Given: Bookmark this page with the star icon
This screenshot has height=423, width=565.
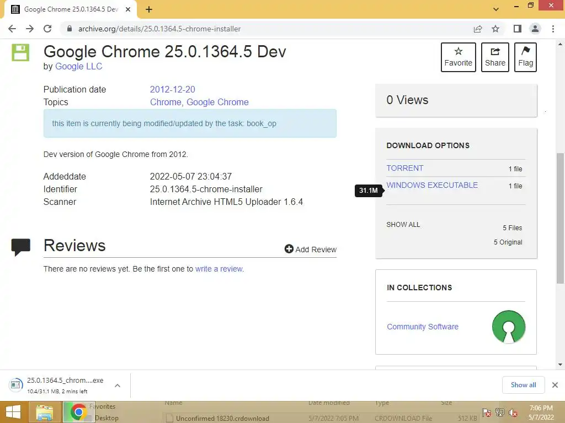Looking at the screenshot, I should [x=495, y=29].
